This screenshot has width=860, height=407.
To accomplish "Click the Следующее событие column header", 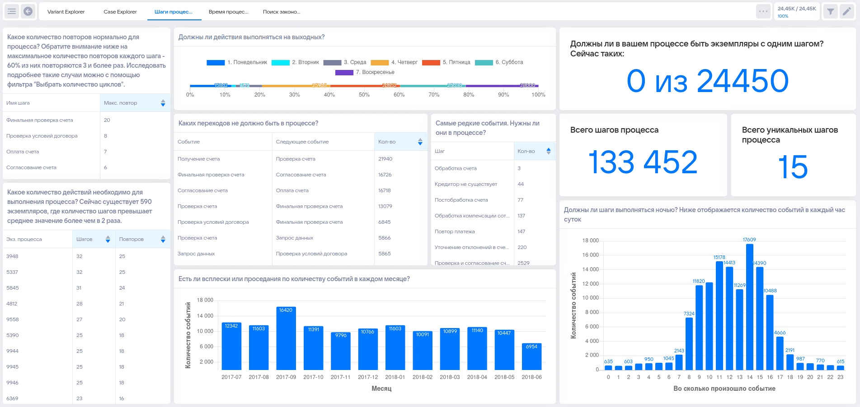I will coord(324,142).
